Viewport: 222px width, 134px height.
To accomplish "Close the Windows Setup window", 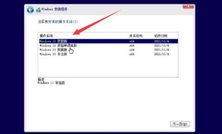I will 188,6.
